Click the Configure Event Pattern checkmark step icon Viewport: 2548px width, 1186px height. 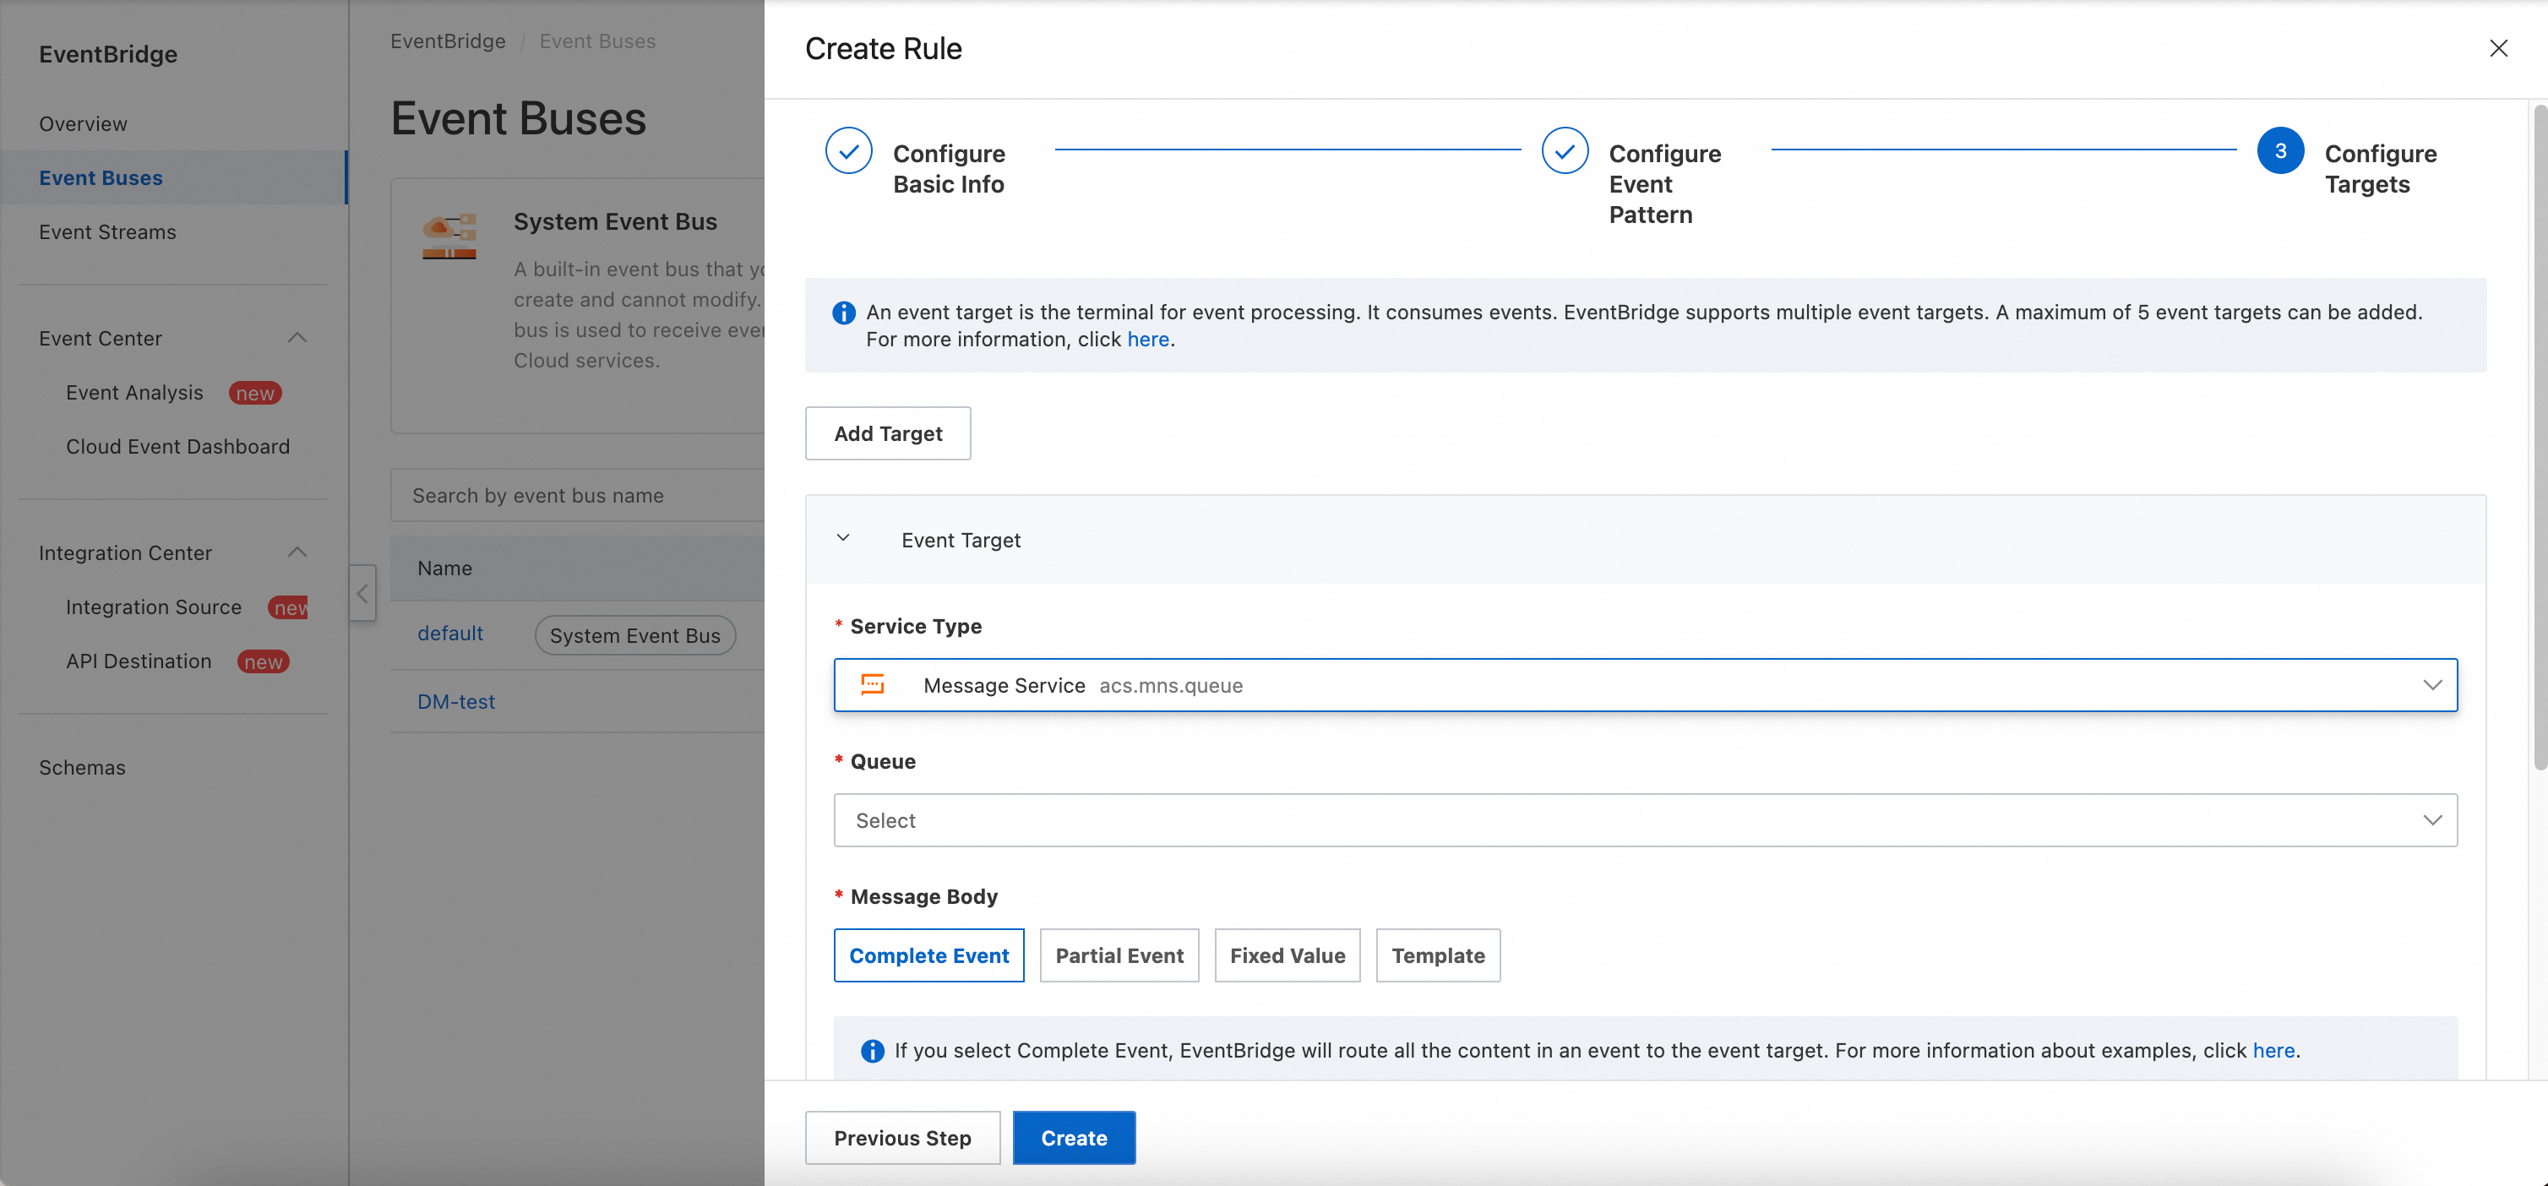tap(1564, 151)
